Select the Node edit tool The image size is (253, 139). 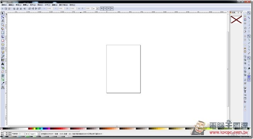click(3, 17)
